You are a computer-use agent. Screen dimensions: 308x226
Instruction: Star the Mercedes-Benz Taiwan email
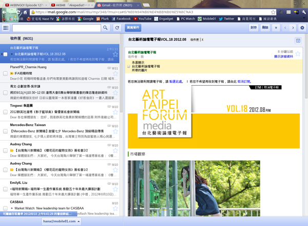click(x=115, y=131)
